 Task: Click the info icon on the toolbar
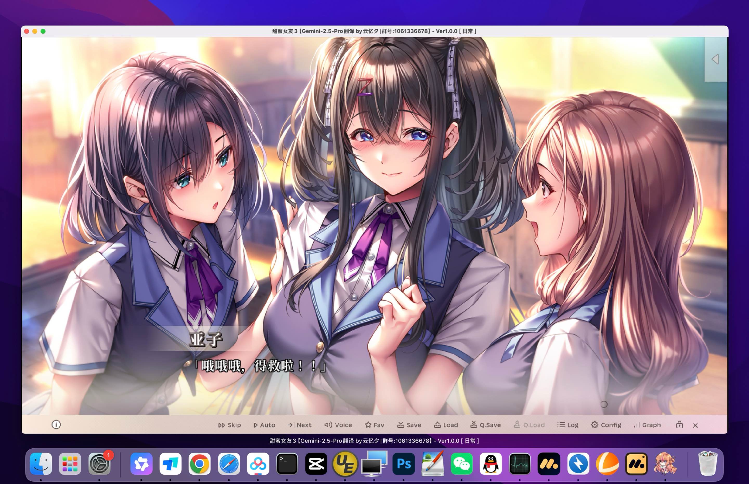coord(57,424)
